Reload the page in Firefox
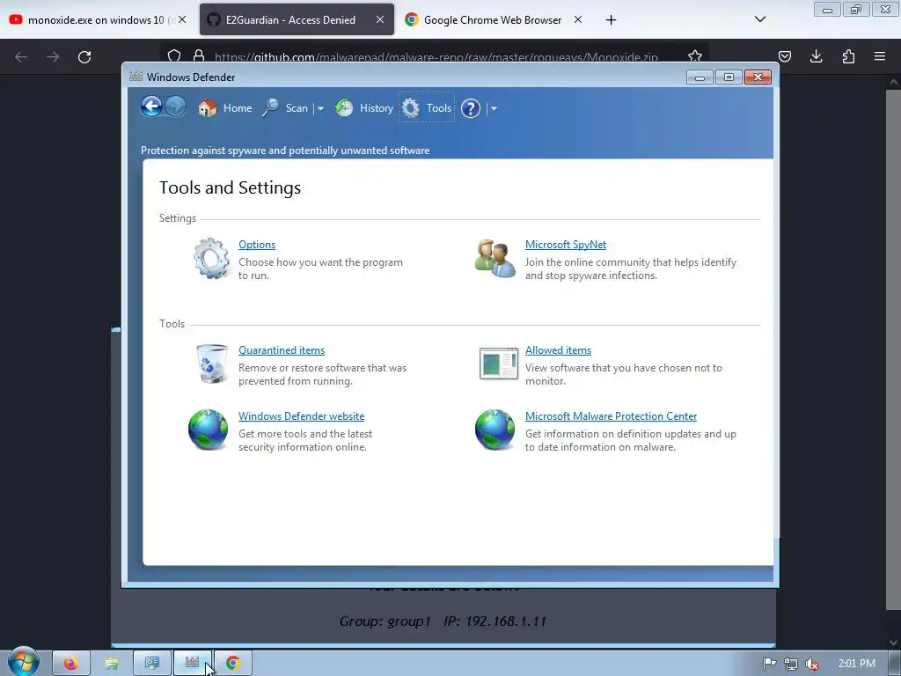Image resolution: width=901 pixels, height=676 pixels. (x=84, y=57)
